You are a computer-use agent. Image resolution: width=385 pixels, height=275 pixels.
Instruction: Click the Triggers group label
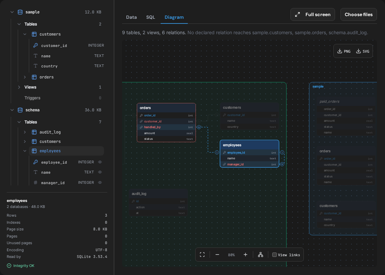point(33,98)
